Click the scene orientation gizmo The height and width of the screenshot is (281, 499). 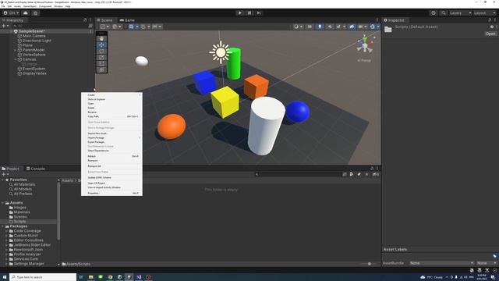click(x=365, y=44)
